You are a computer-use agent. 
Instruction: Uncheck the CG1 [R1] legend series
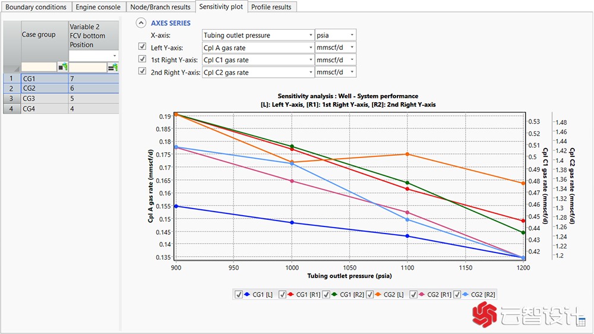pyautogui.click(x=282, y=295)
